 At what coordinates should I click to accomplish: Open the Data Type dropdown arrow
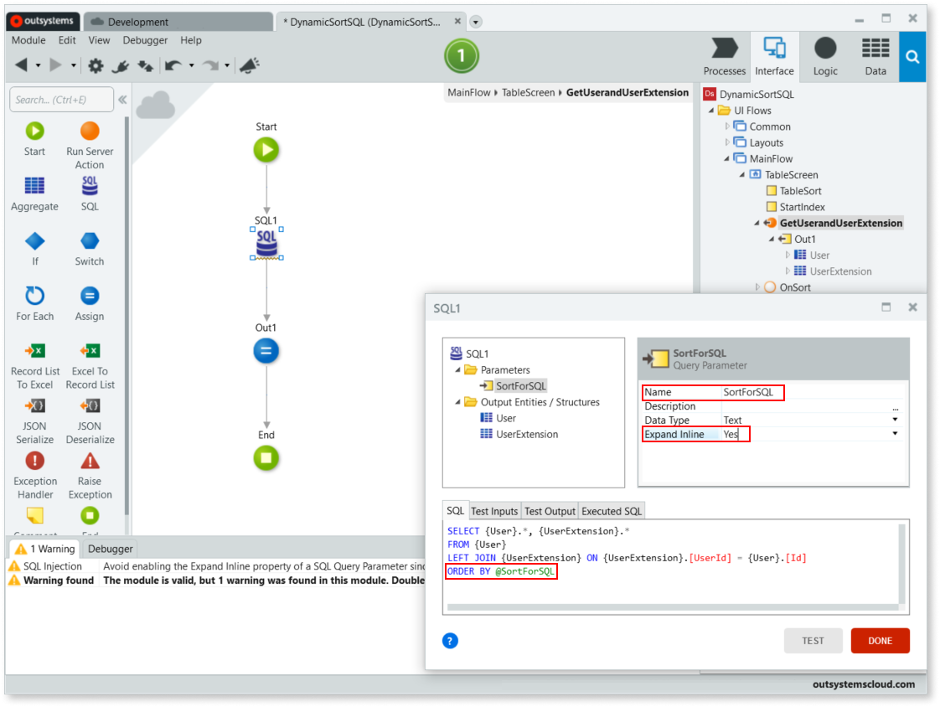(x=895, y=420)
